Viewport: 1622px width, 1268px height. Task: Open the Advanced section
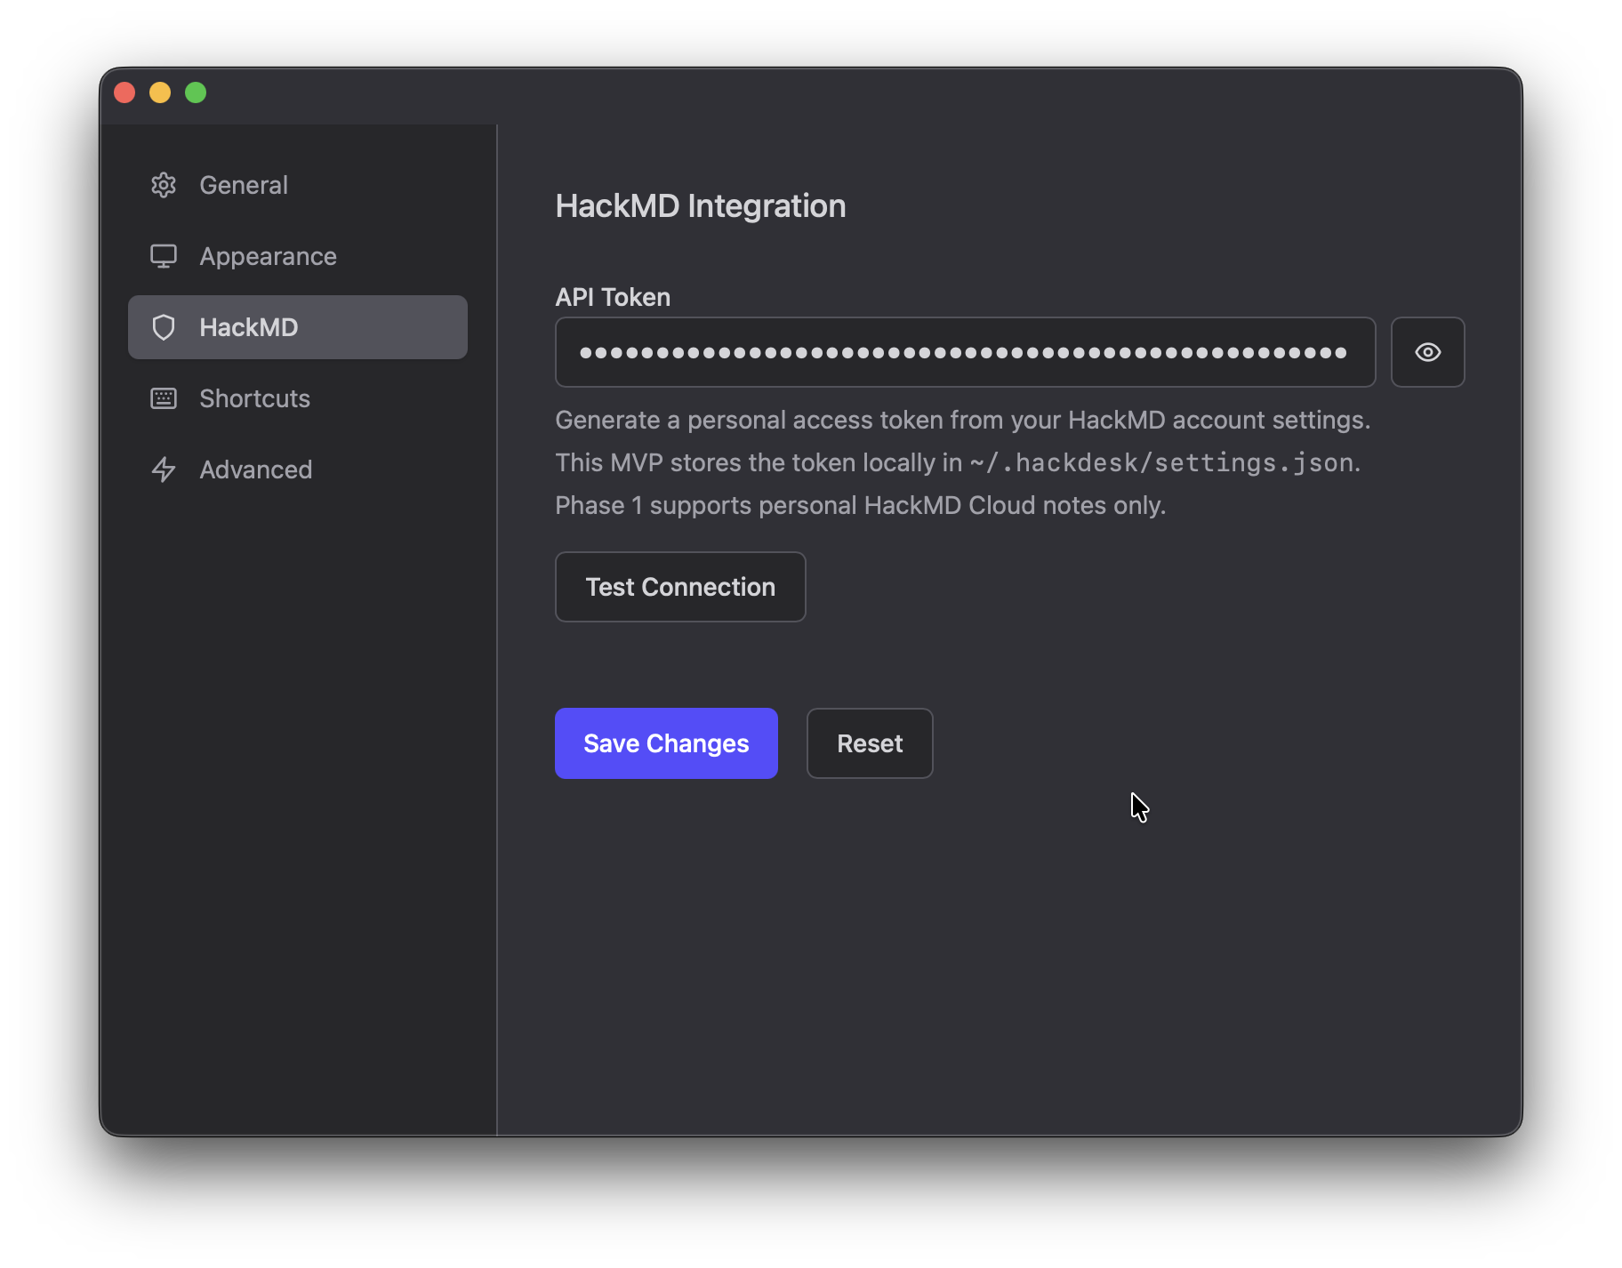(x=298, y=469)
